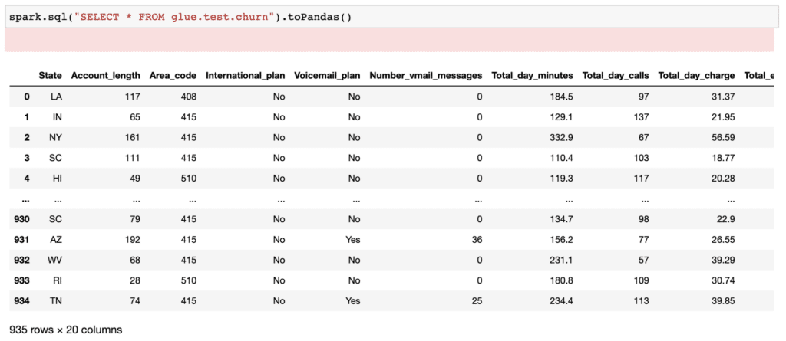
Task: Click the LA state cell
Action: click(55, 97)
